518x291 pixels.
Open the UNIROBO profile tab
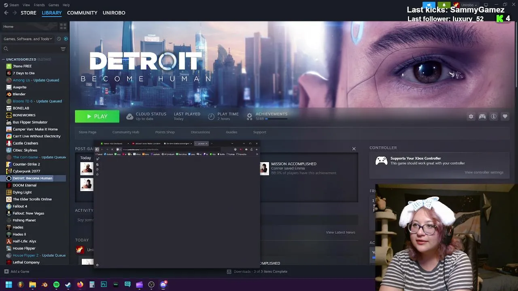click(114, 13)
